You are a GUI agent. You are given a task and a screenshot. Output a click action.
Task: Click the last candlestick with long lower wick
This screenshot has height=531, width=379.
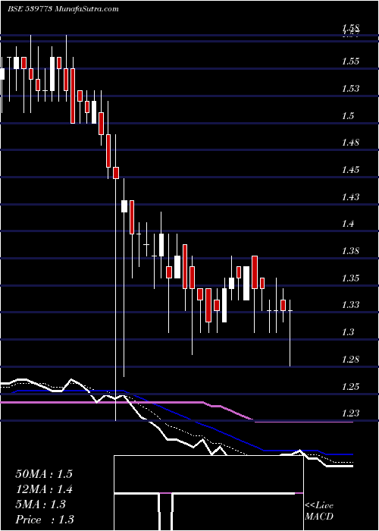point(290,333)
